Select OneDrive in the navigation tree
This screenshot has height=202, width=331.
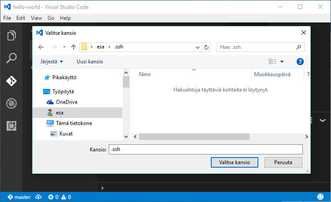pos(66,102)
